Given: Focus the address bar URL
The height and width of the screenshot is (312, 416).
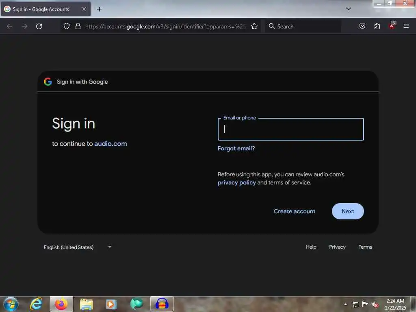Looking at the screenshot, I should [165, 26].
